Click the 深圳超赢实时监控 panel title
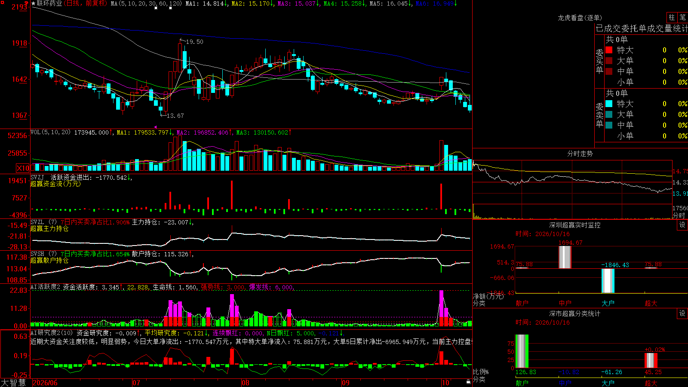Screen dimensions: 688x387 tap(575, 225)
